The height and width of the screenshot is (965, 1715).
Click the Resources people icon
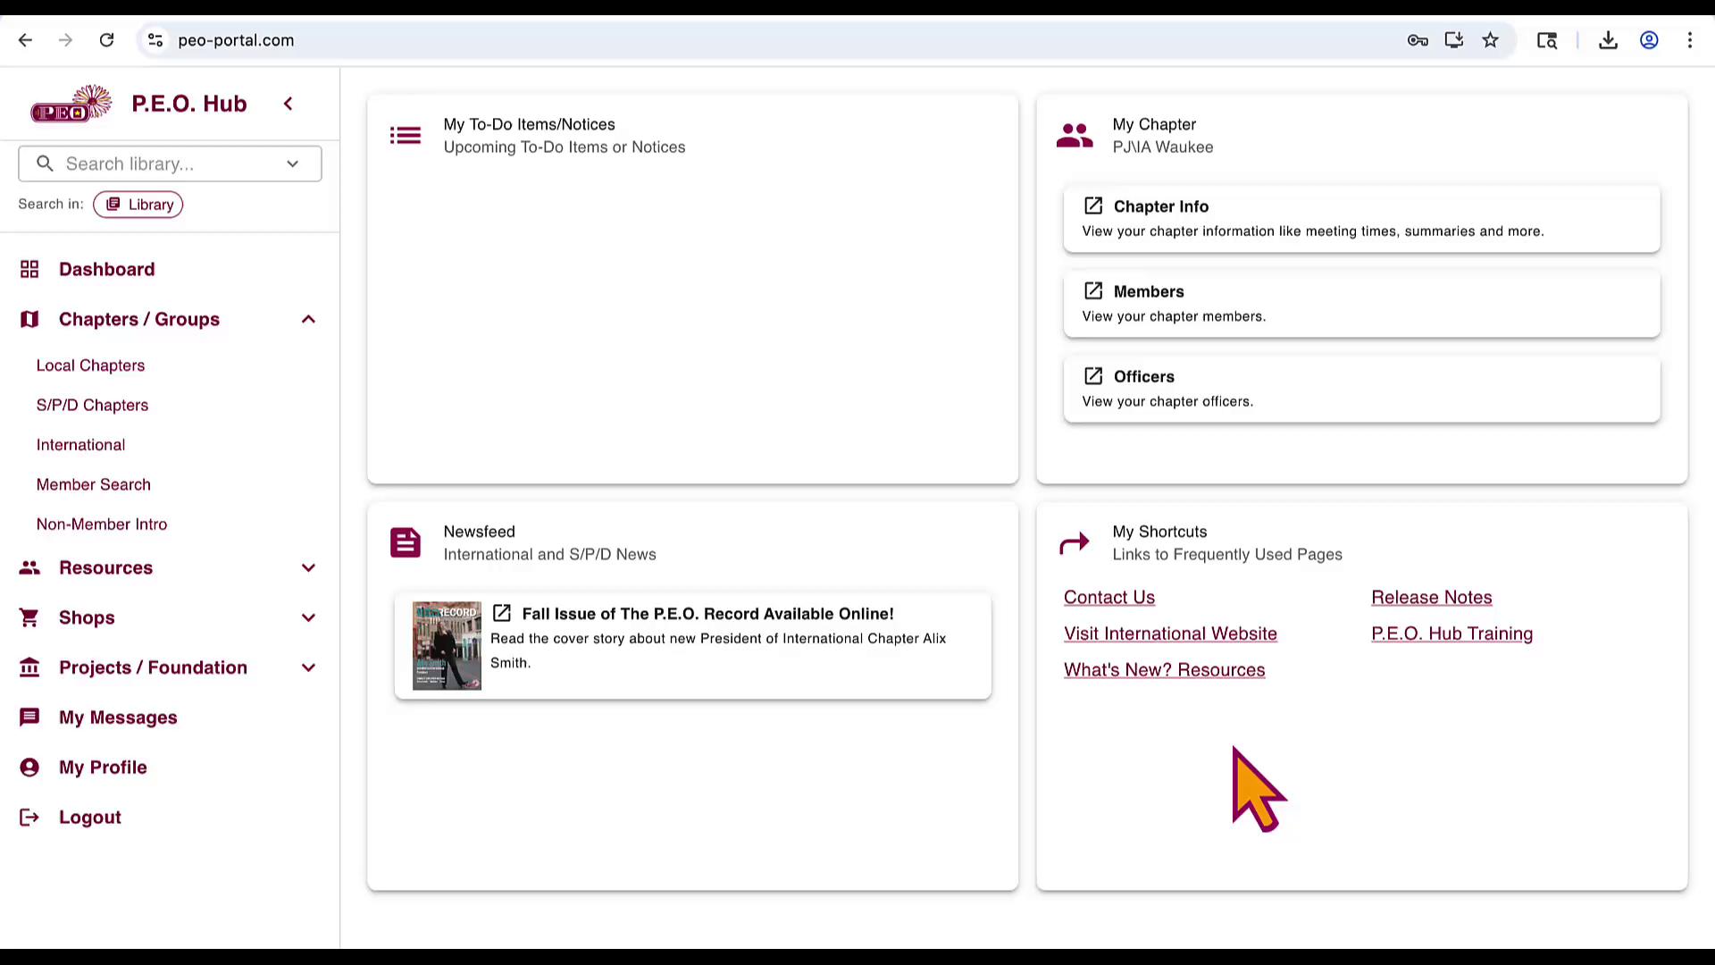29,567
